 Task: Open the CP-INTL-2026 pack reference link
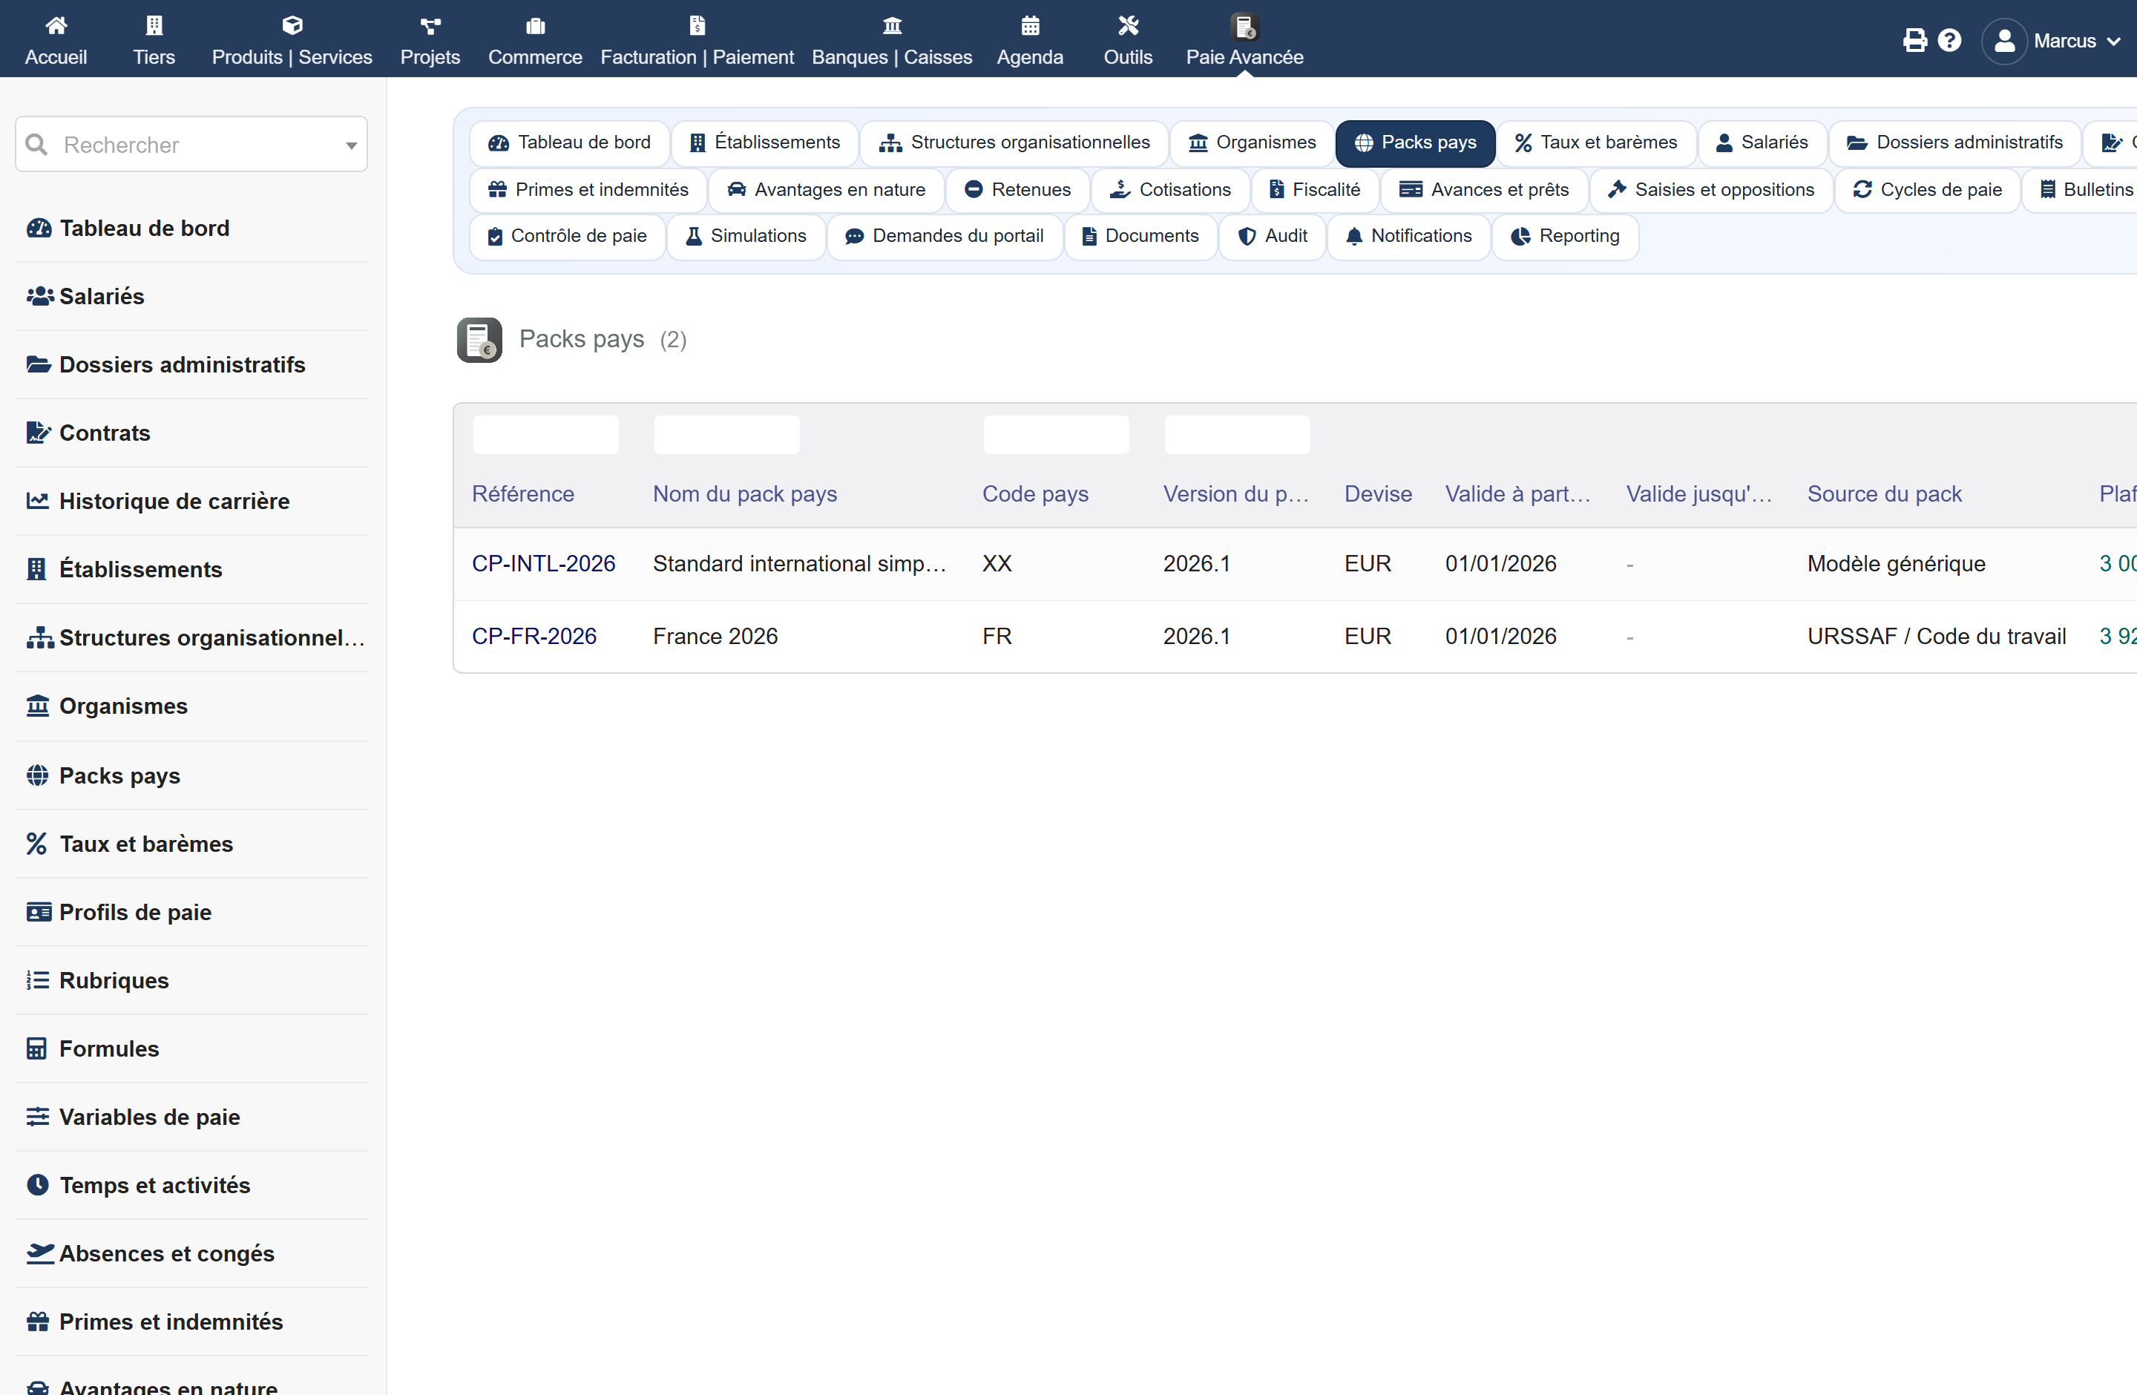coord(543,564)
